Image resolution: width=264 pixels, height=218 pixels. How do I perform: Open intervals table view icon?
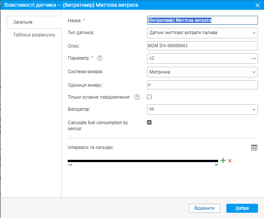coord(254,147)
